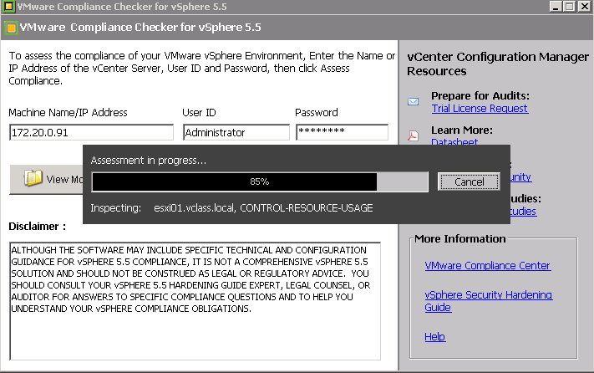Click the 'Prepare for Audits:' label
This screenshot has height=373, width=594.
pos(480,95)
